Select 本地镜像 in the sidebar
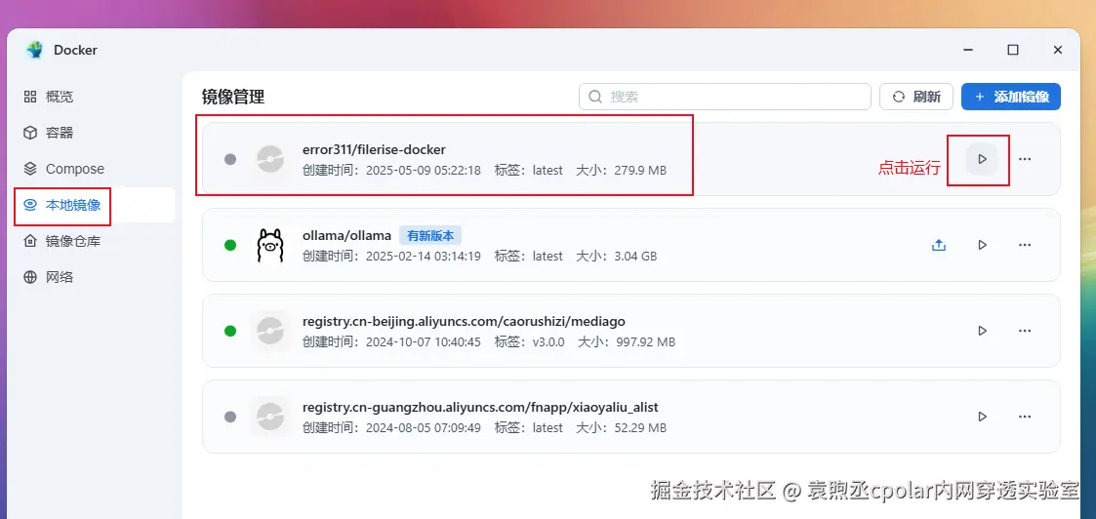The height and width of the screenshot is (519, 1096). pyautogui.click(x=95, y=206)
